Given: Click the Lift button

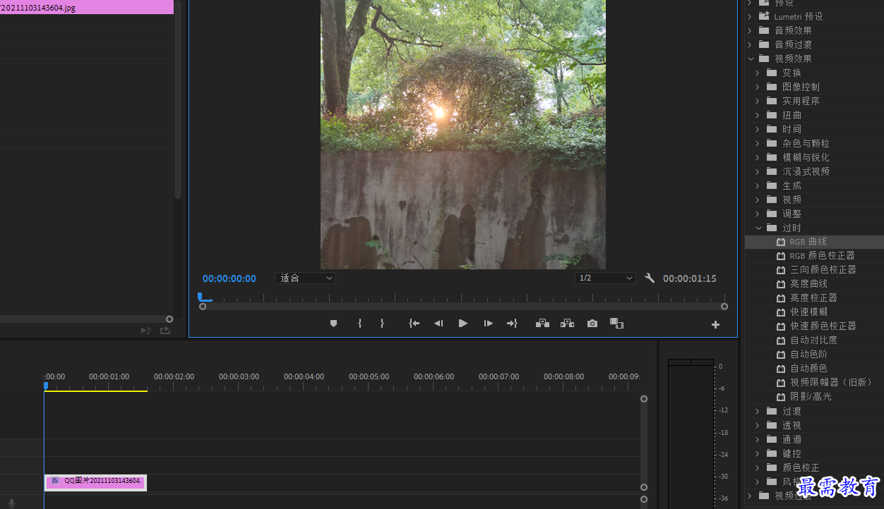Looking at the screenshot, I should pos(542,324).
